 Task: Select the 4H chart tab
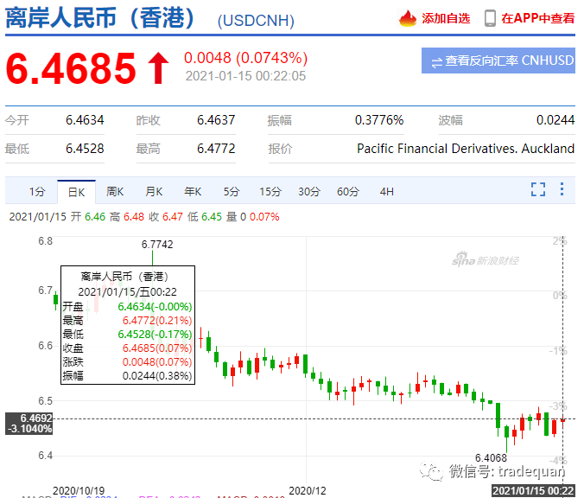coord(387,192)
